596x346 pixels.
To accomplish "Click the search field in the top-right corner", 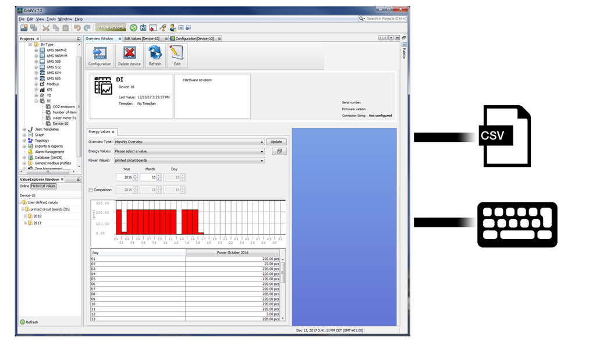I will pyautogui.click(x=384, y=18).
